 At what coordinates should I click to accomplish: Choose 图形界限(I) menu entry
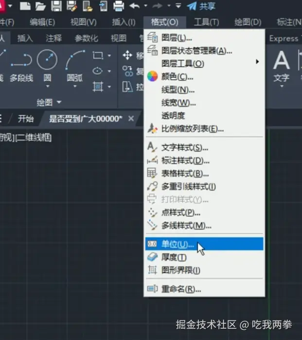click(204, 270)
